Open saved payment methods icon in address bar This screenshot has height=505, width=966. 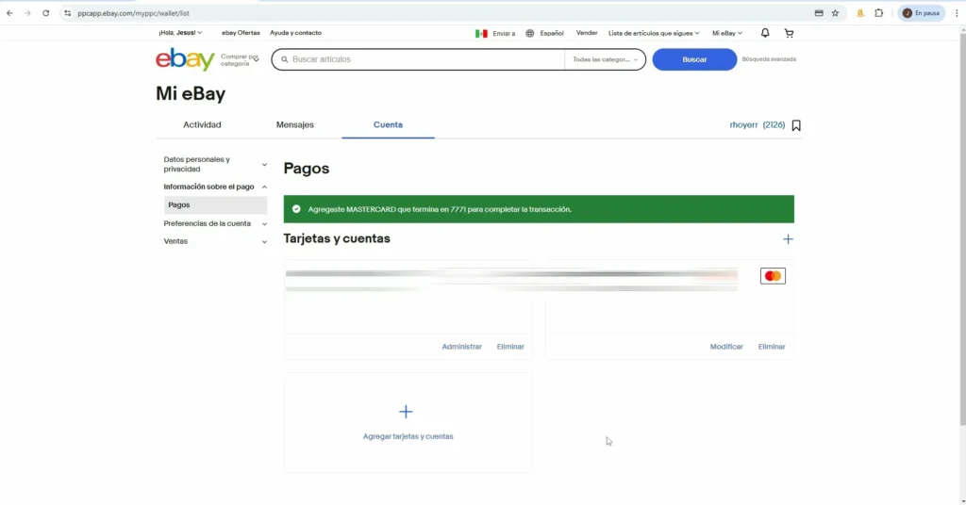tap(819, 13)
